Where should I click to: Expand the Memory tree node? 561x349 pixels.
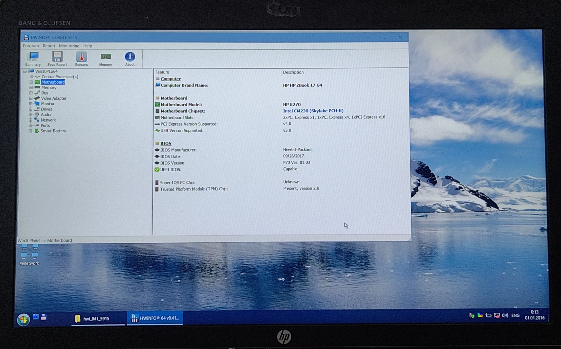[x=31, y=87]
